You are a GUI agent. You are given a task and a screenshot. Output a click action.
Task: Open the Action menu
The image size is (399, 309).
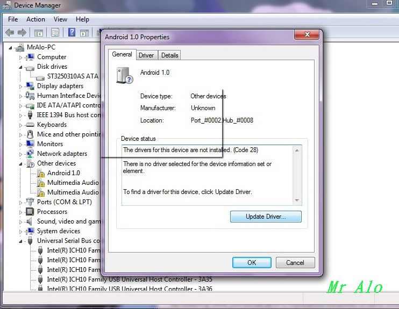[x=35, y=19]
